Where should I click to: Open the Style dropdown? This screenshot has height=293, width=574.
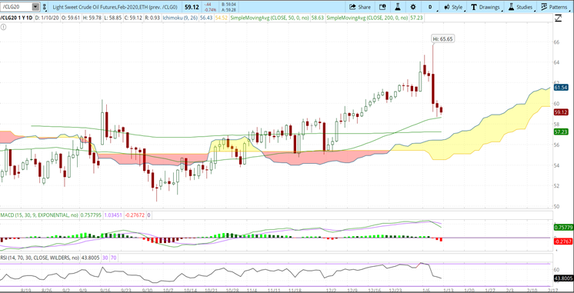(x=453, y=7)
